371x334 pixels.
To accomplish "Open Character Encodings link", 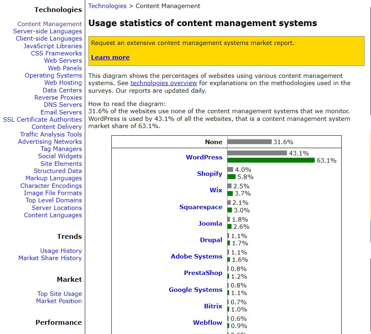I will point(51,186).
